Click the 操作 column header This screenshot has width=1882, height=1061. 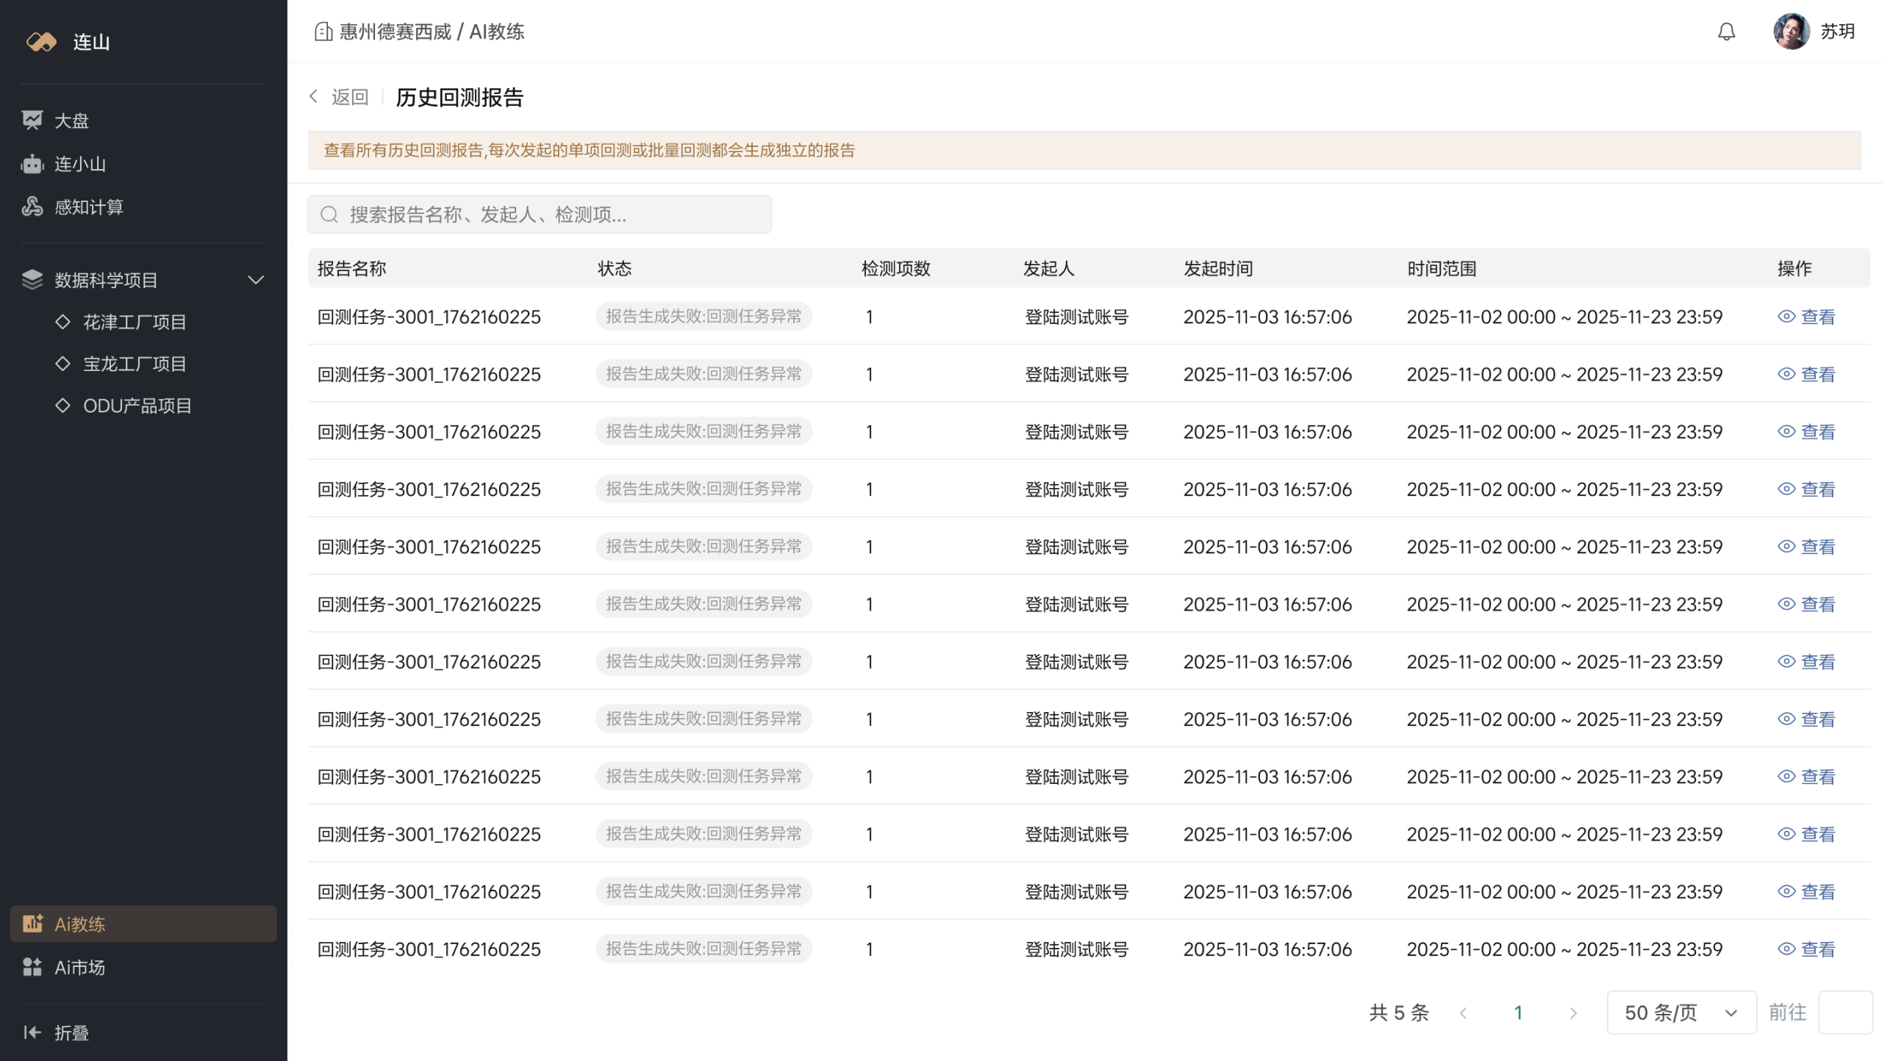click(1795, 268)
